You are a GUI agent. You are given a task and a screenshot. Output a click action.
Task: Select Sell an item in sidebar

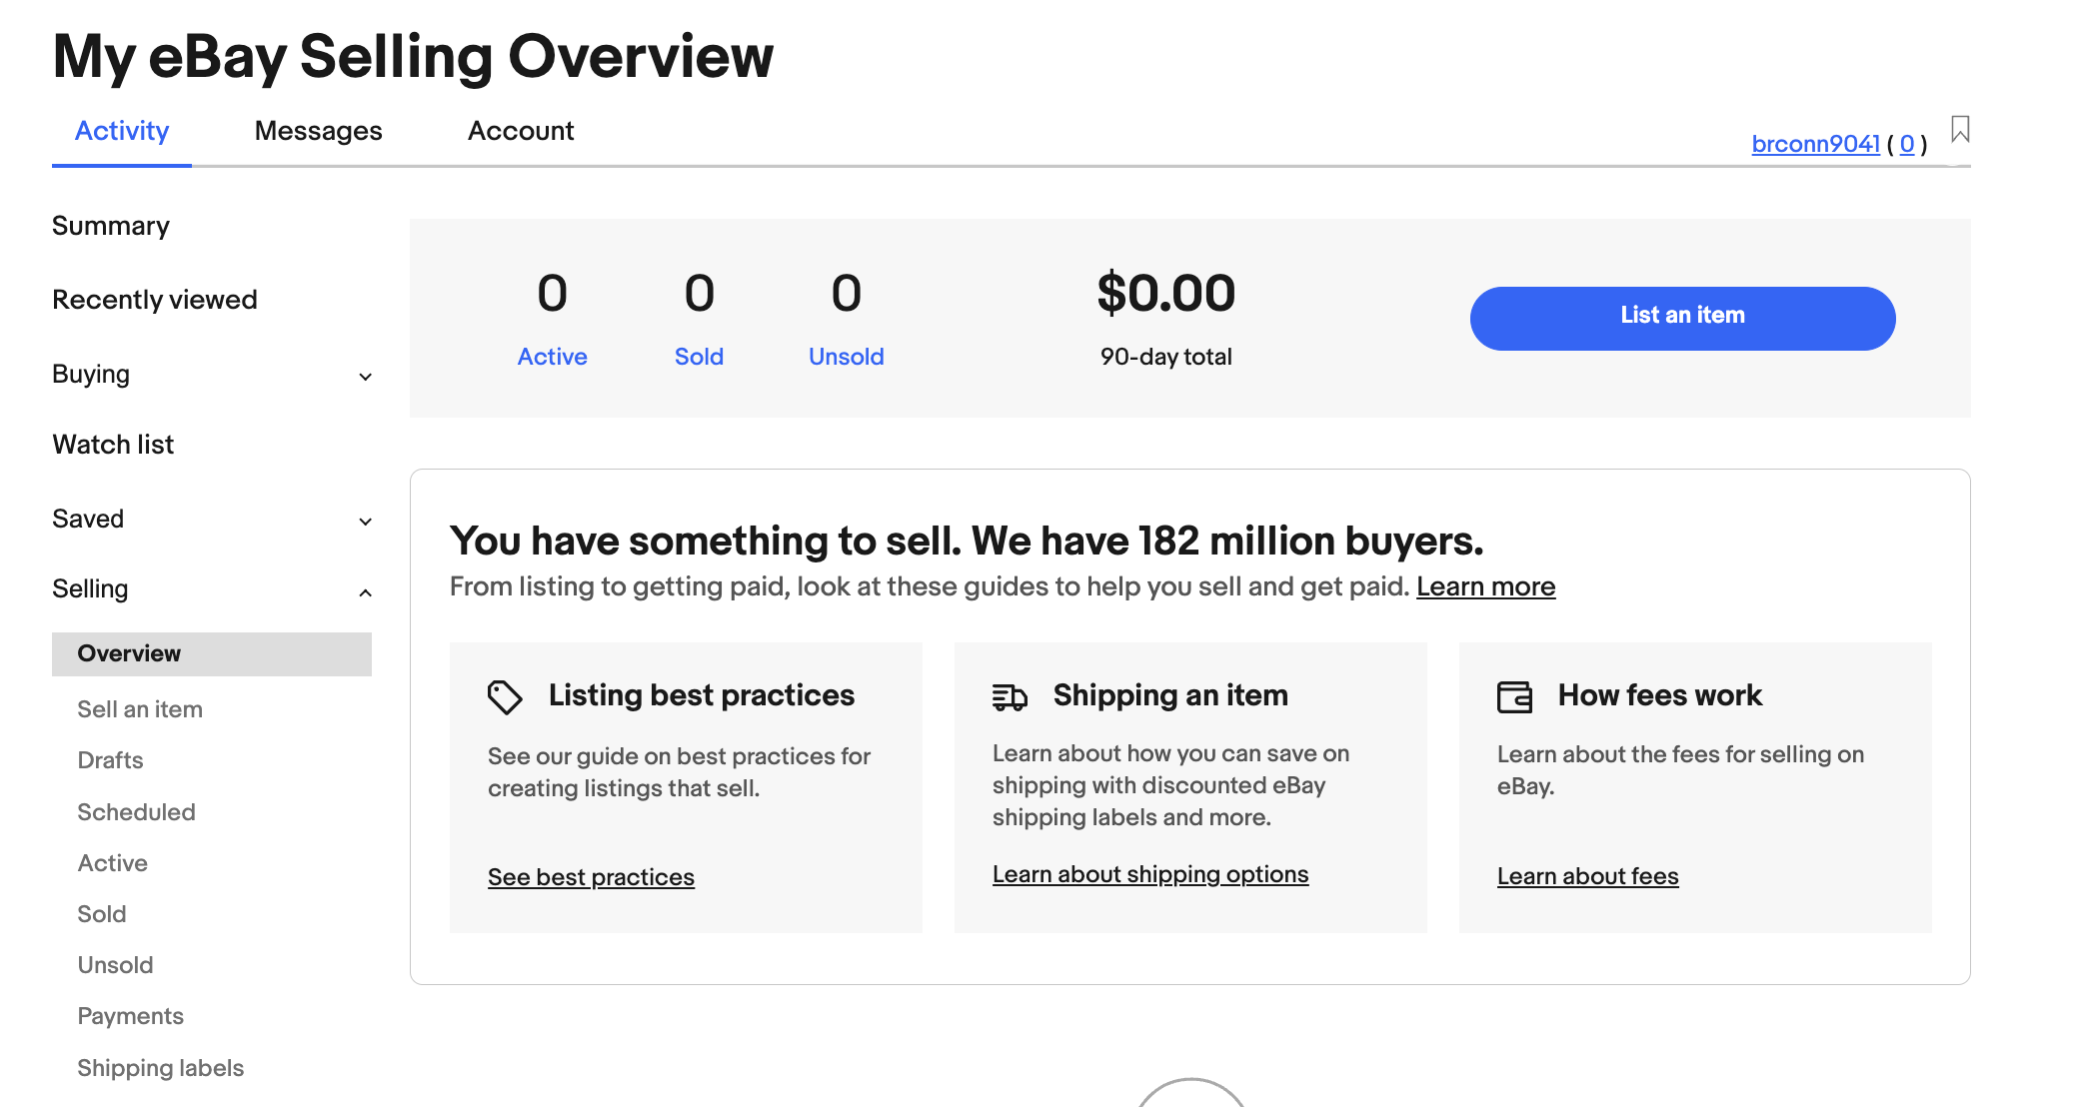[140, 709]
